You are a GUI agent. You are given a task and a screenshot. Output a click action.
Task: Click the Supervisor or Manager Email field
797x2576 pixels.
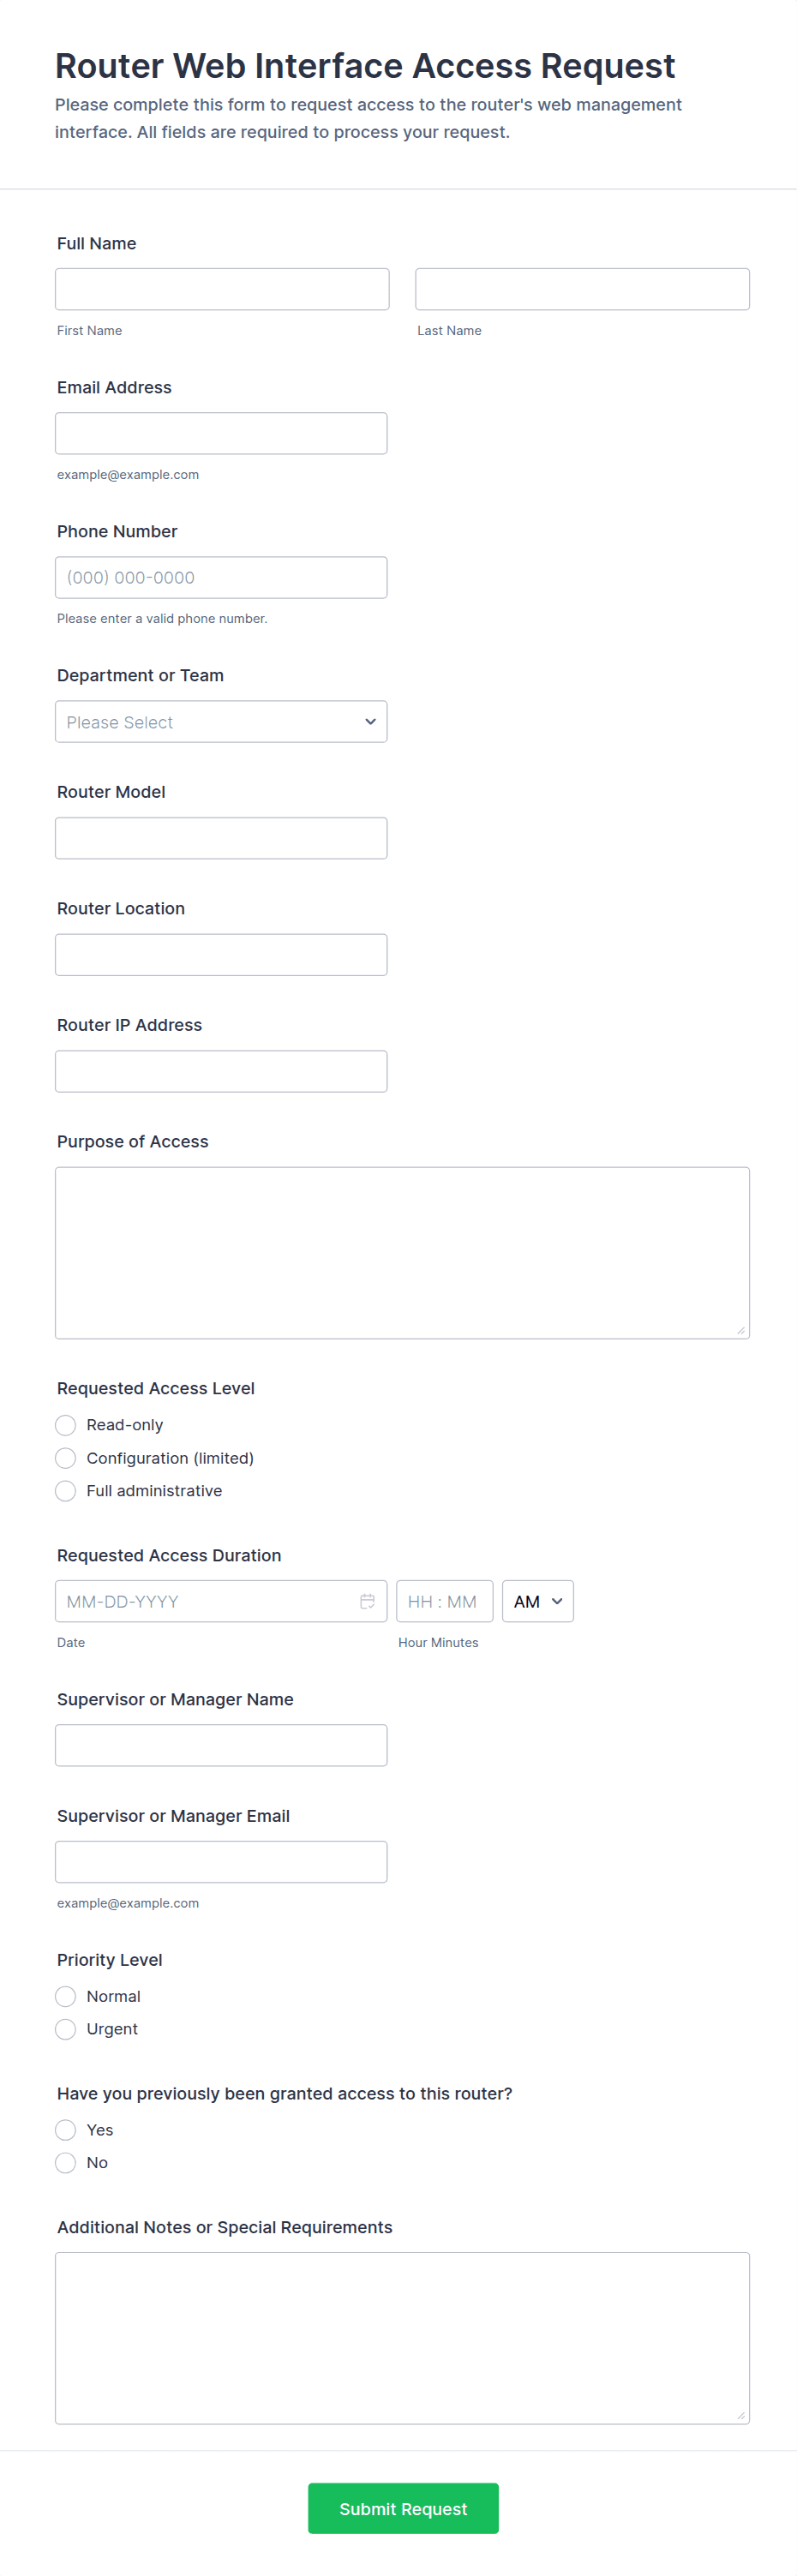(x=221, y=1862)
